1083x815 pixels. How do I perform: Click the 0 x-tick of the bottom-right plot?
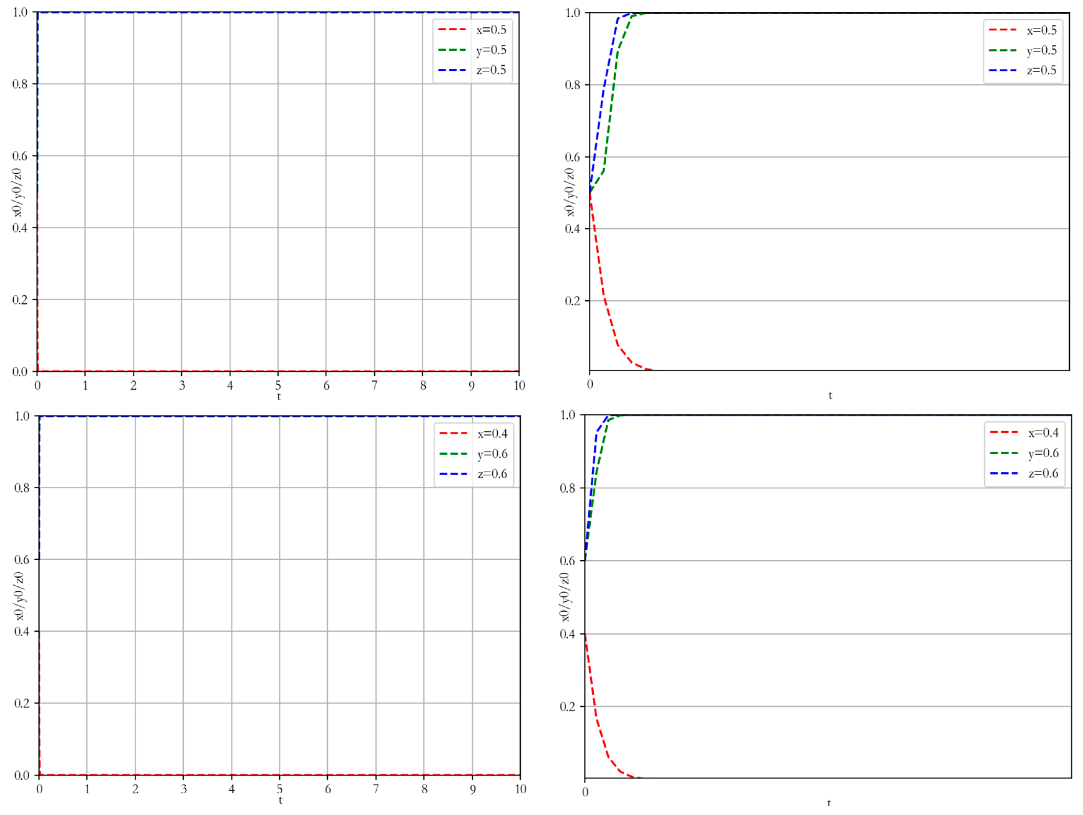tap(585, 792)
